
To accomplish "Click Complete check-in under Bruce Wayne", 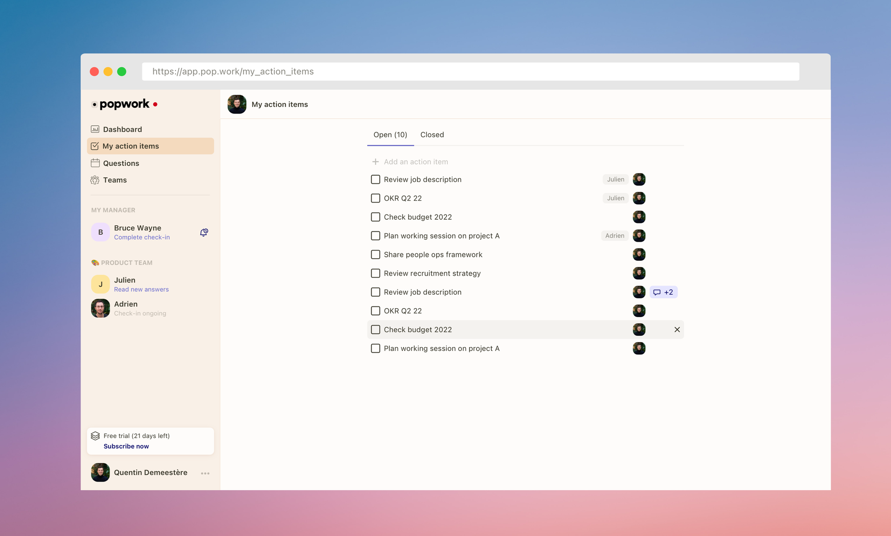I will (142, 237).
